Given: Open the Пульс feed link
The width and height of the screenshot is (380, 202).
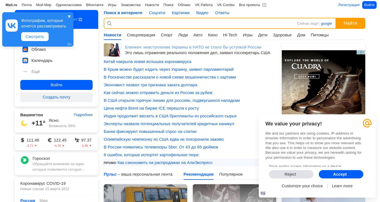Looking at the screenshot, I should [110, 174].
